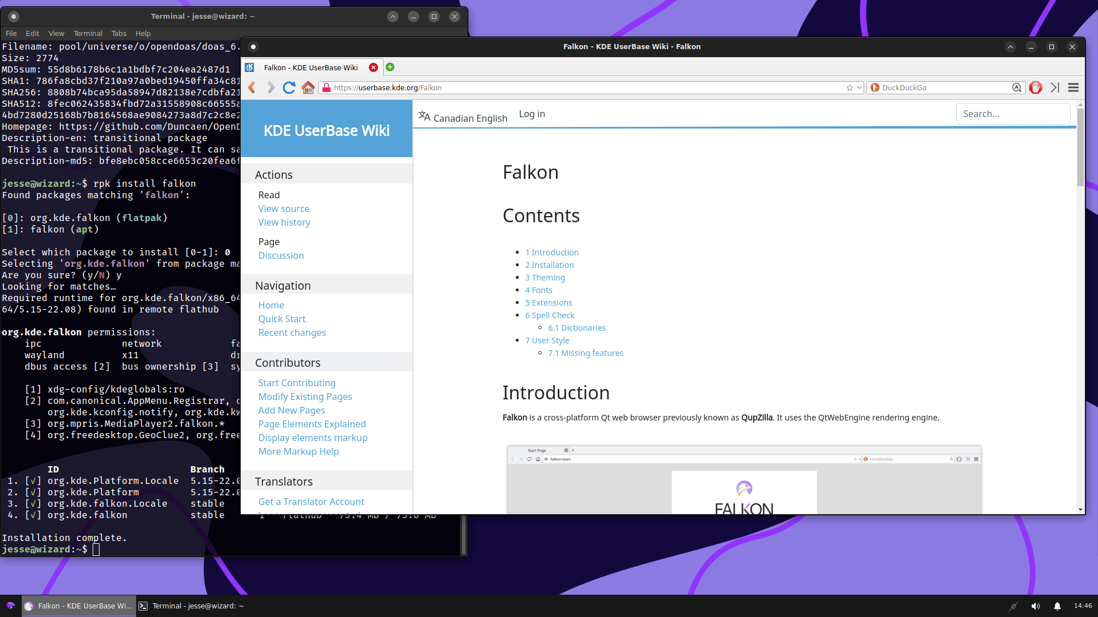Click the DuckDuckGo search engine logo
Screen dimensions: 1098x617
click(875, 87)
